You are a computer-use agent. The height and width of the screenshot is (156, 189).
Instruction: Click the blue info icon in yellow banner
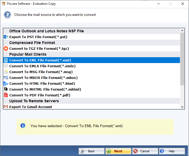click(x=23, y=126)
